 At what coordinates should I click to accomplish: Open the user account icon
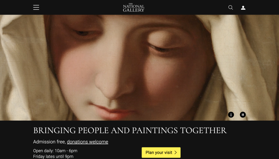pyautogui.click(x=243, y=8)
